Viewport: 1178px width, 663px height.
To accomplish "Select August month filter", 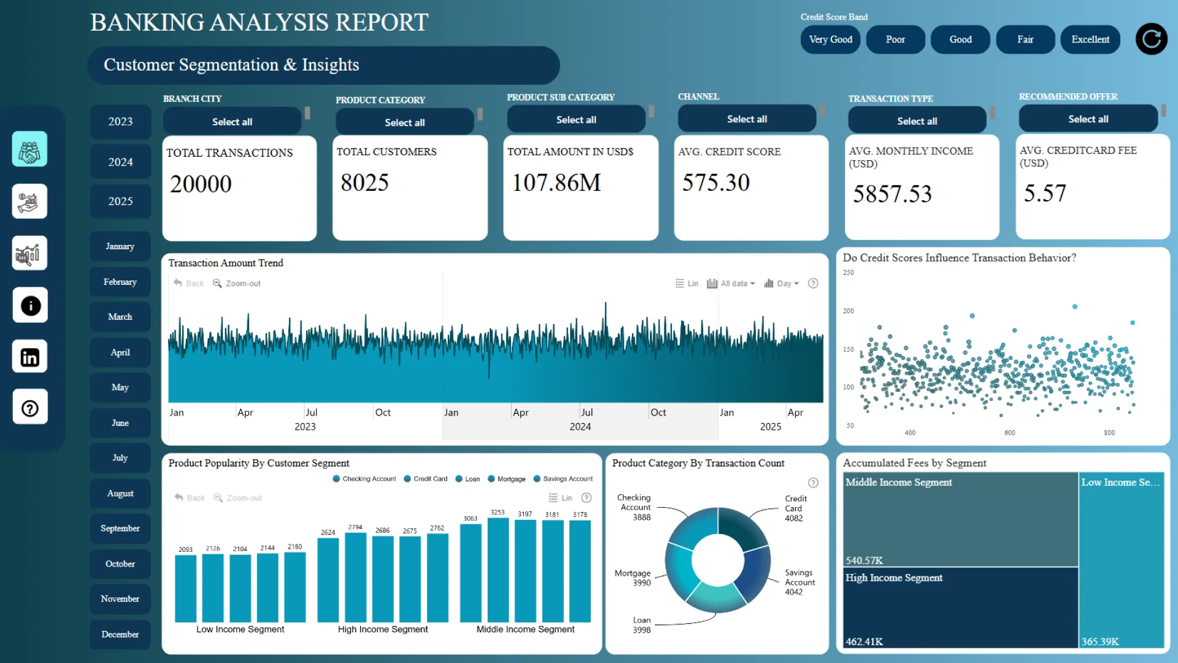I will coord(120,494).
